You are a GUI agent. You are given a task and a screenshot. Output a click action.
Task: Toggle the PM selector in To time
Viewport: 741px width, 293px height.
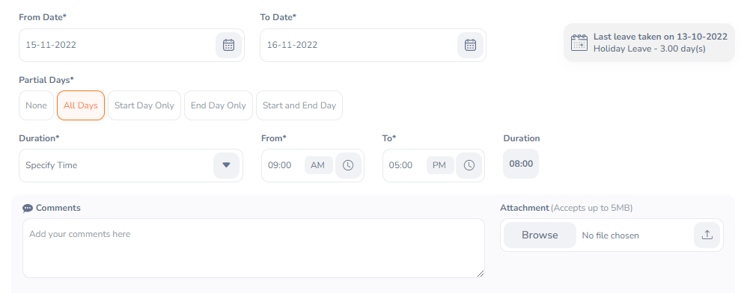[439, 165]
